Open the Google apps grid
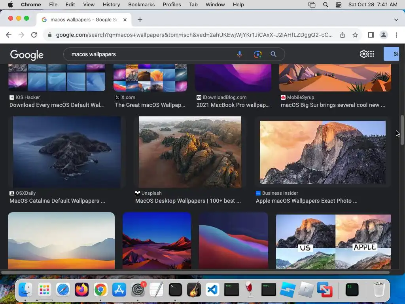This screenshot has height=304, width=405. (x=371, y=54)
